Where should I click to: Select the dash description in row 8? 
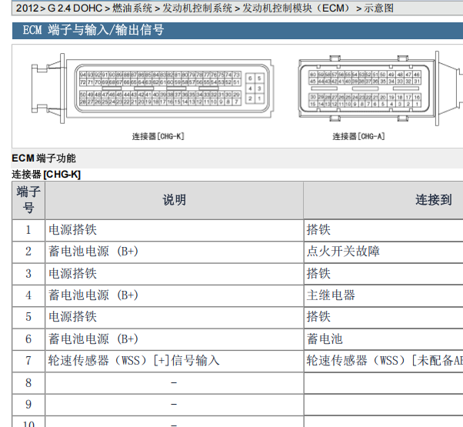click(175, 382)
